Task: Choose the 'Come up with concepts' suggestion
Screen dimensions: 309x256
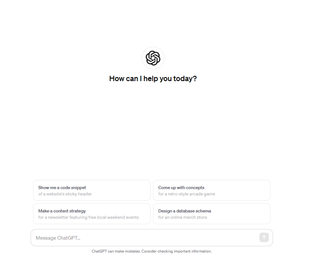Action: point(181,188)
